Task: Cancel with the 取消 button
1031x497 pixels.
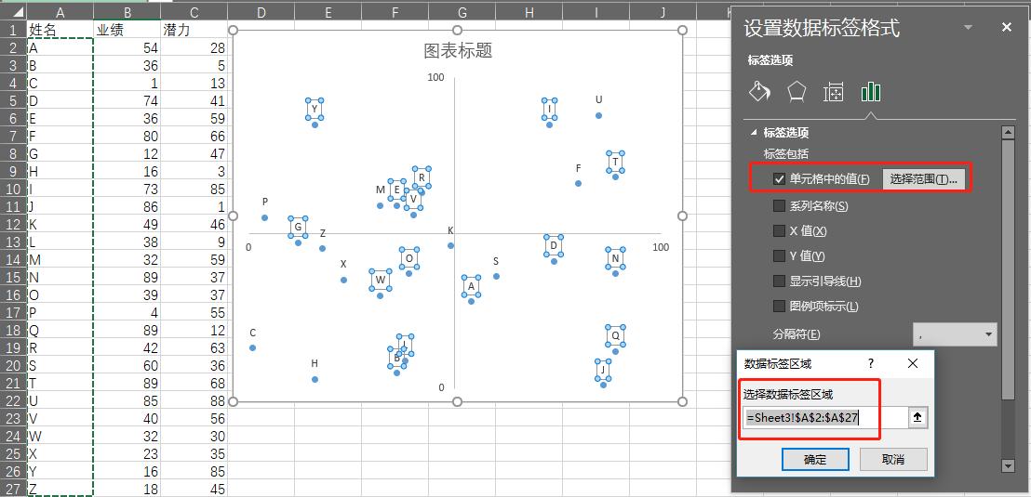Action: pyautogui.click(x=893, y=460)
